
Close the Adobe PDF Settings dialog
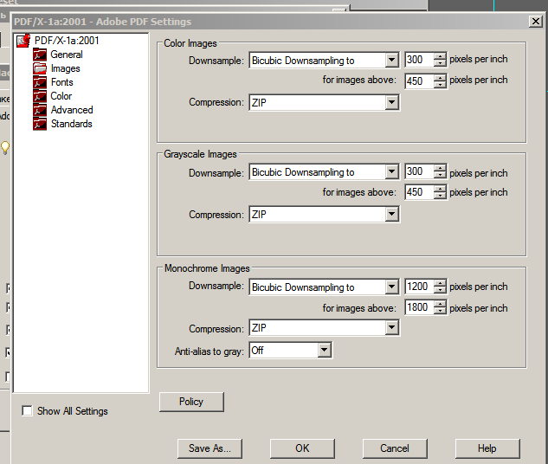point(535,22)
